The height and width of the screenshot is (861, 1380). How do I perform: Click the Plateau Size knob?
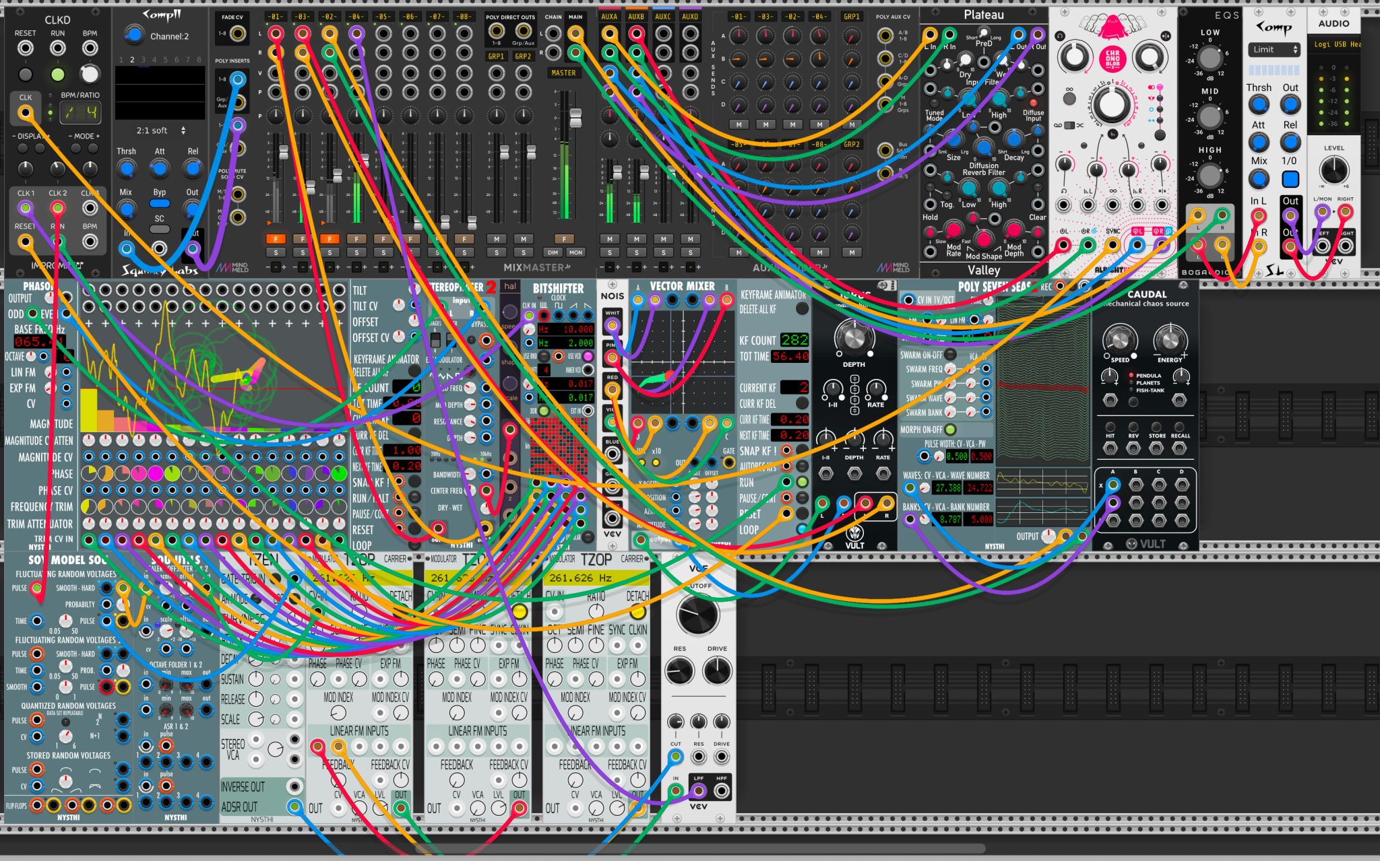(953, 141)
